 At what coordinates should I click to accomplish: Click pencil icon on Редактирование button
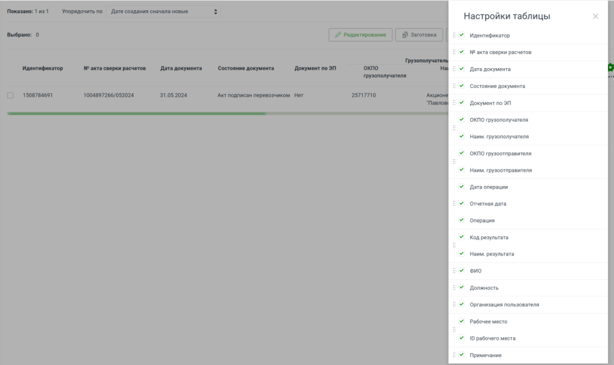coord(338,35)
